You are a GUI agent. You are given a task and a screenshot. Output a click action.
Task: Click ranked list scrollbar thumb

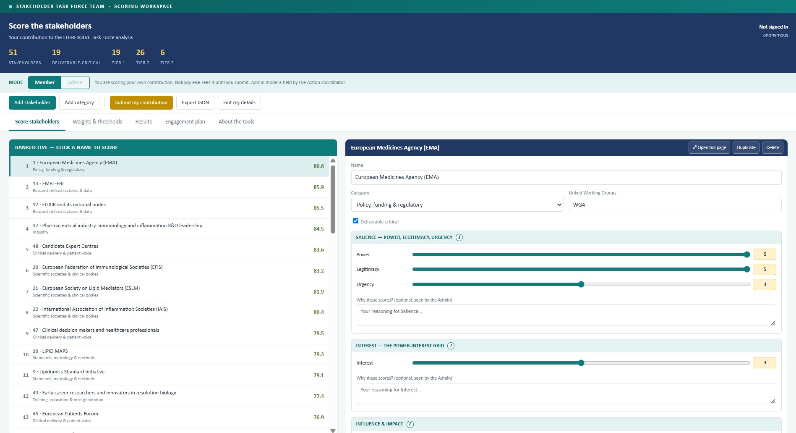333,199
